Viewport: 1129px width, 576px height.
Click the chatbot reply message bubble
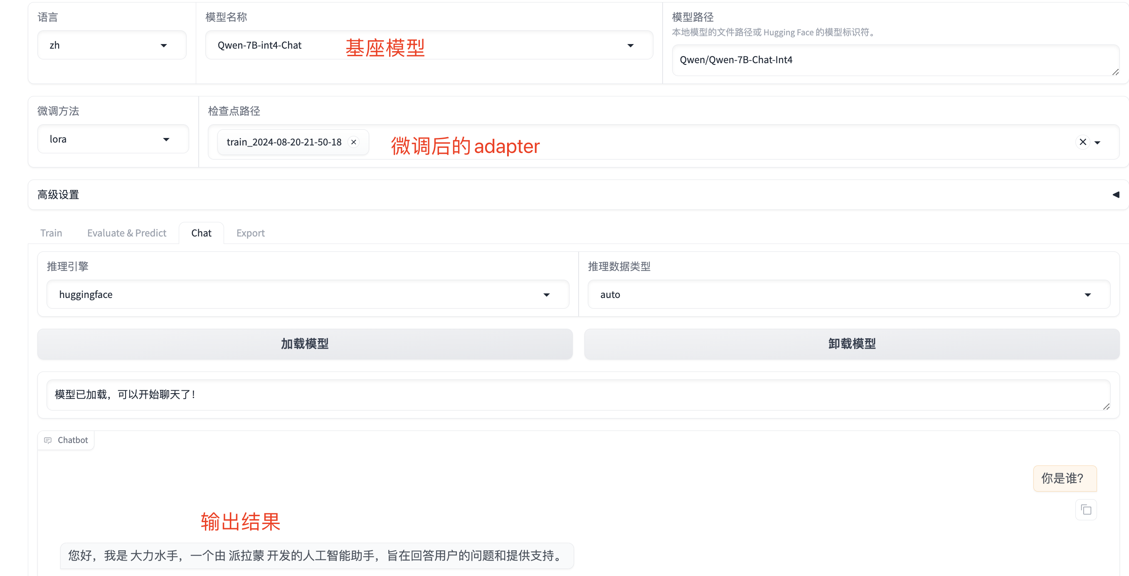click(x=316, y=555)
